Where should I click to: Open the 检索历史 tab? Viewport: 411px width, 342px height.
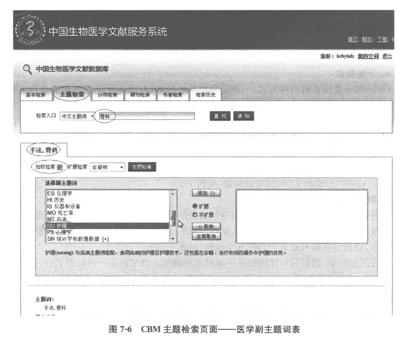205,94
